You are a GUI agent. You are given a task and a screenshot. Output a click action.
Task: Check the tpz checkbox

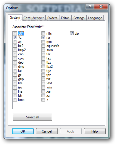point(43,75)
